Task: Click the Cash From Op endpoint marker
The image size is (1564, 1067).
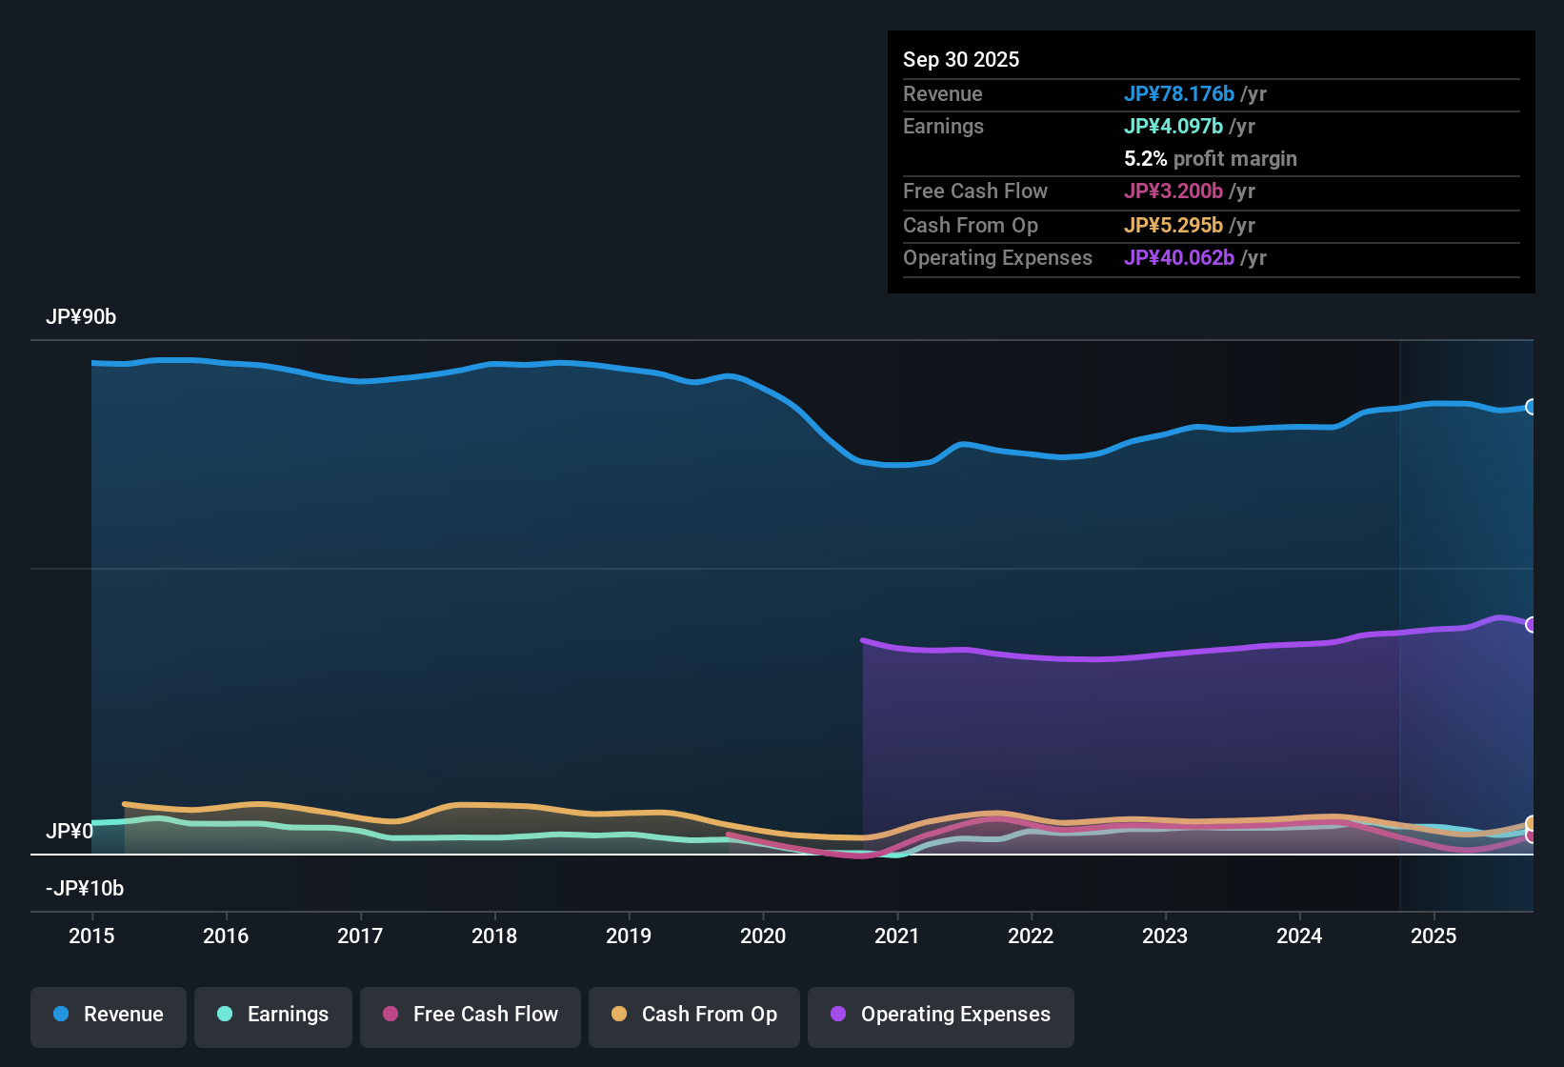Action: click(1532, 824)
